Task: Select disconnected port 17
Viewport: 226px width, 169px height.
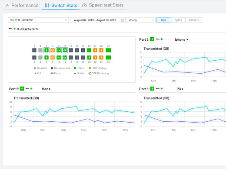Action: [x=83, y=50]
